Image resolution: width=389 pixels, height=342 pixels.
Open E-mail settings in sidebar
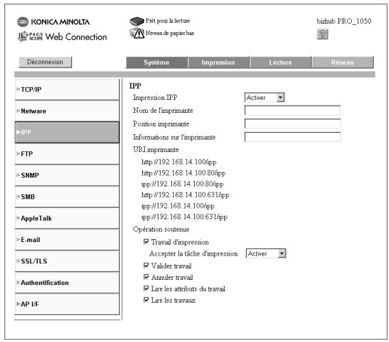tap(67, 240)
